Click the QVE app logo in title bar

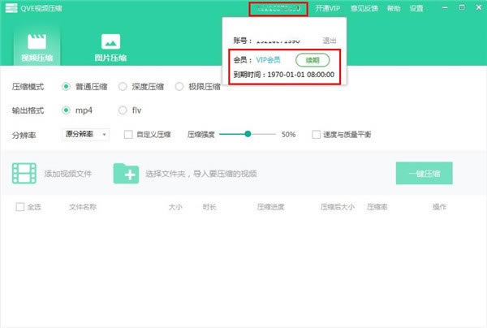tap(9, 8)
